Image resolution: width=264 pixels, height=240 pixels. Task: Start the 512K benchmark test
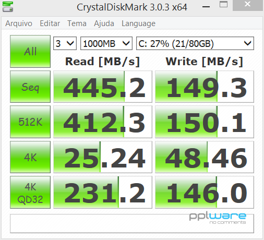[x=30, y=122]
